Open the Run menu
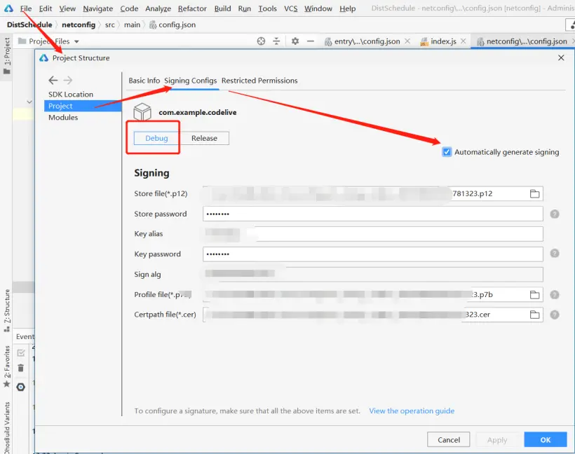This screenshot has height=454, width=575. click(244, 8)
